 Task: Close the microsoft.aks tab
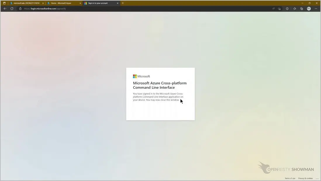point(43,3)
